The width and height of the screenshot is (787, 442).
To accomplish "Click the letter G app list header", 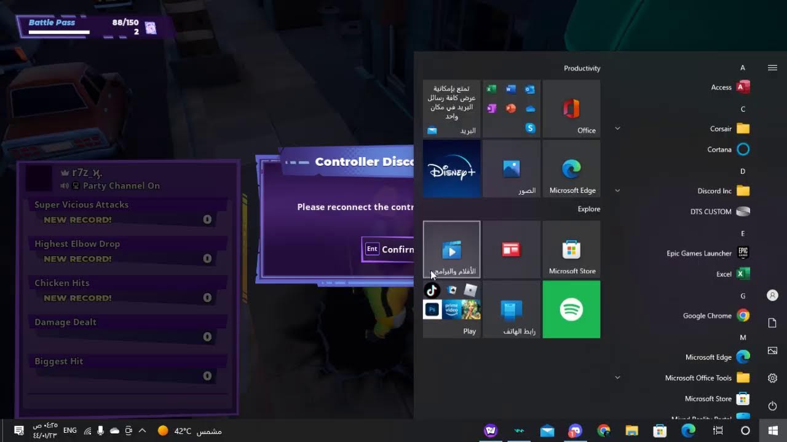I will tap(743, 296).
